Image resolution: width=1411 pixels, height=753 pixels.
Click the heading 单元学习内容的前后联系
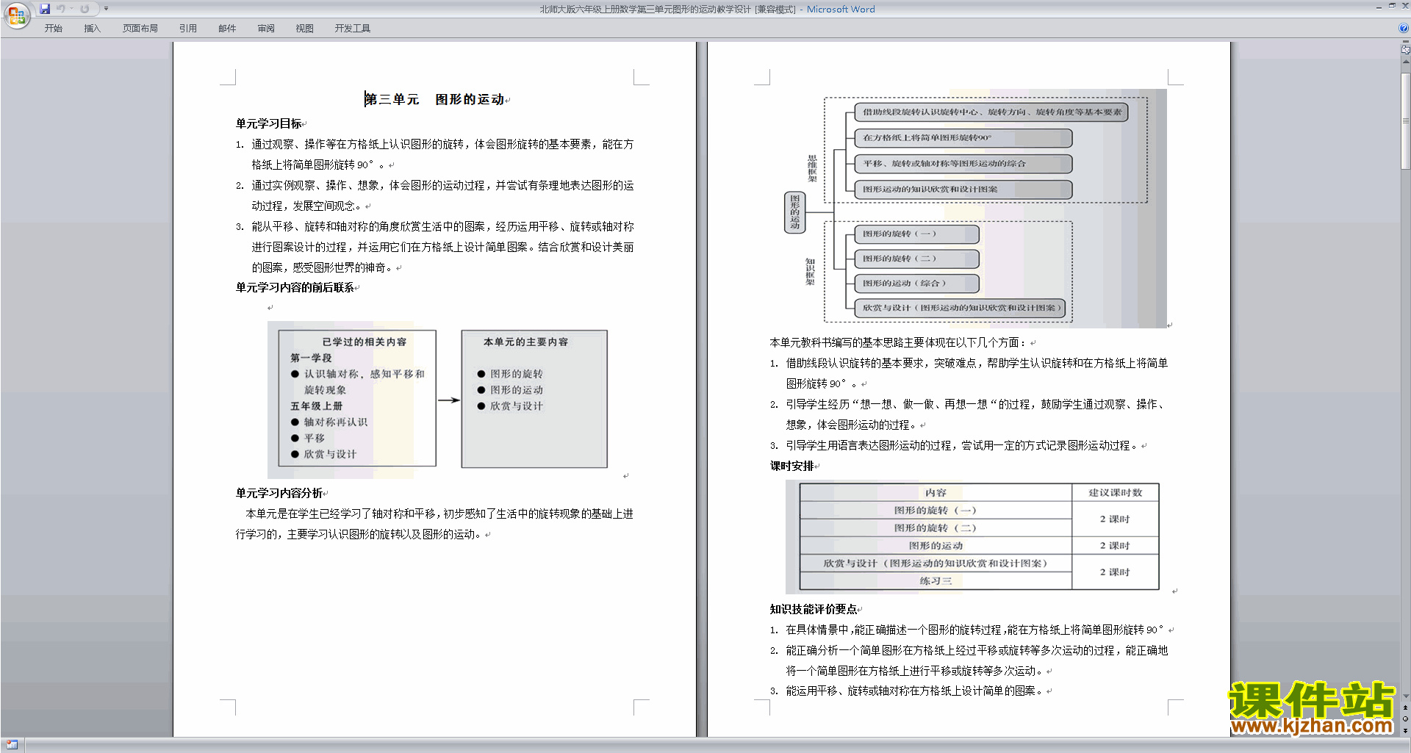point(295,287)
